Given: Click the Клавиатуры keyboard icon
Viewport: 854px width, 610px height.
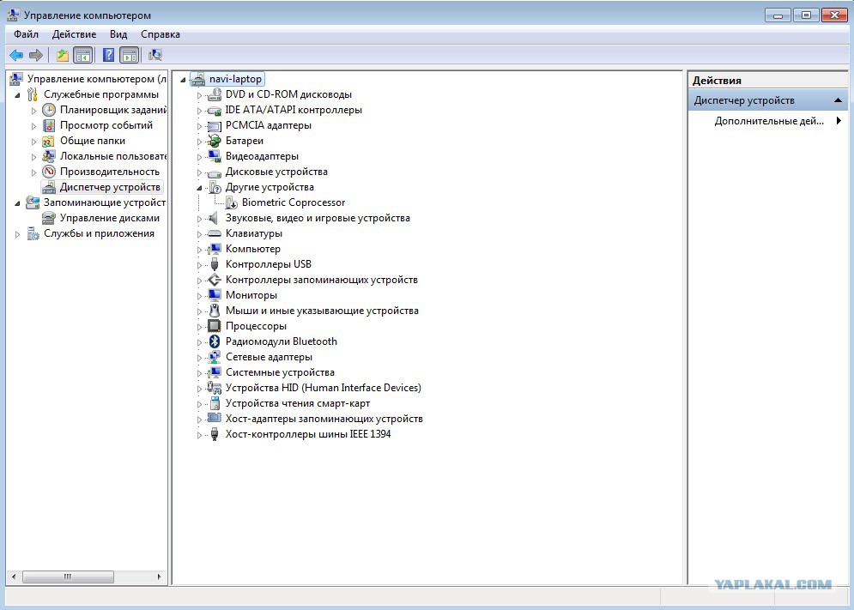Looking at the screenshot, I should coord(214,233).
